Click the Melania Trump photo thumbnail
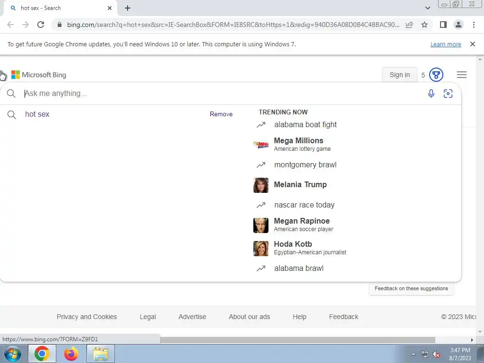This screenshot has height=363, width=484. point(261,185)
